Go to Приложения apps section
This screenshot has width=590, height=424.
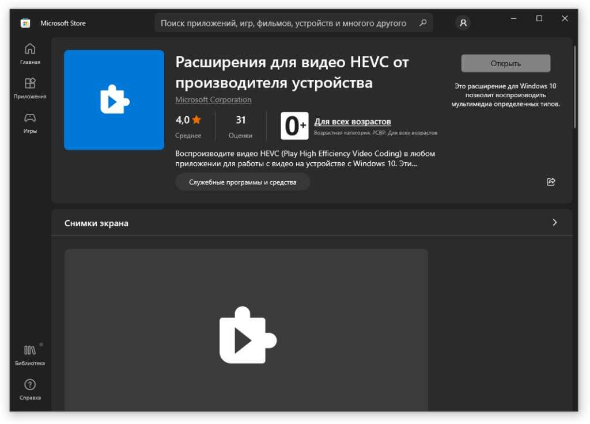30,89
